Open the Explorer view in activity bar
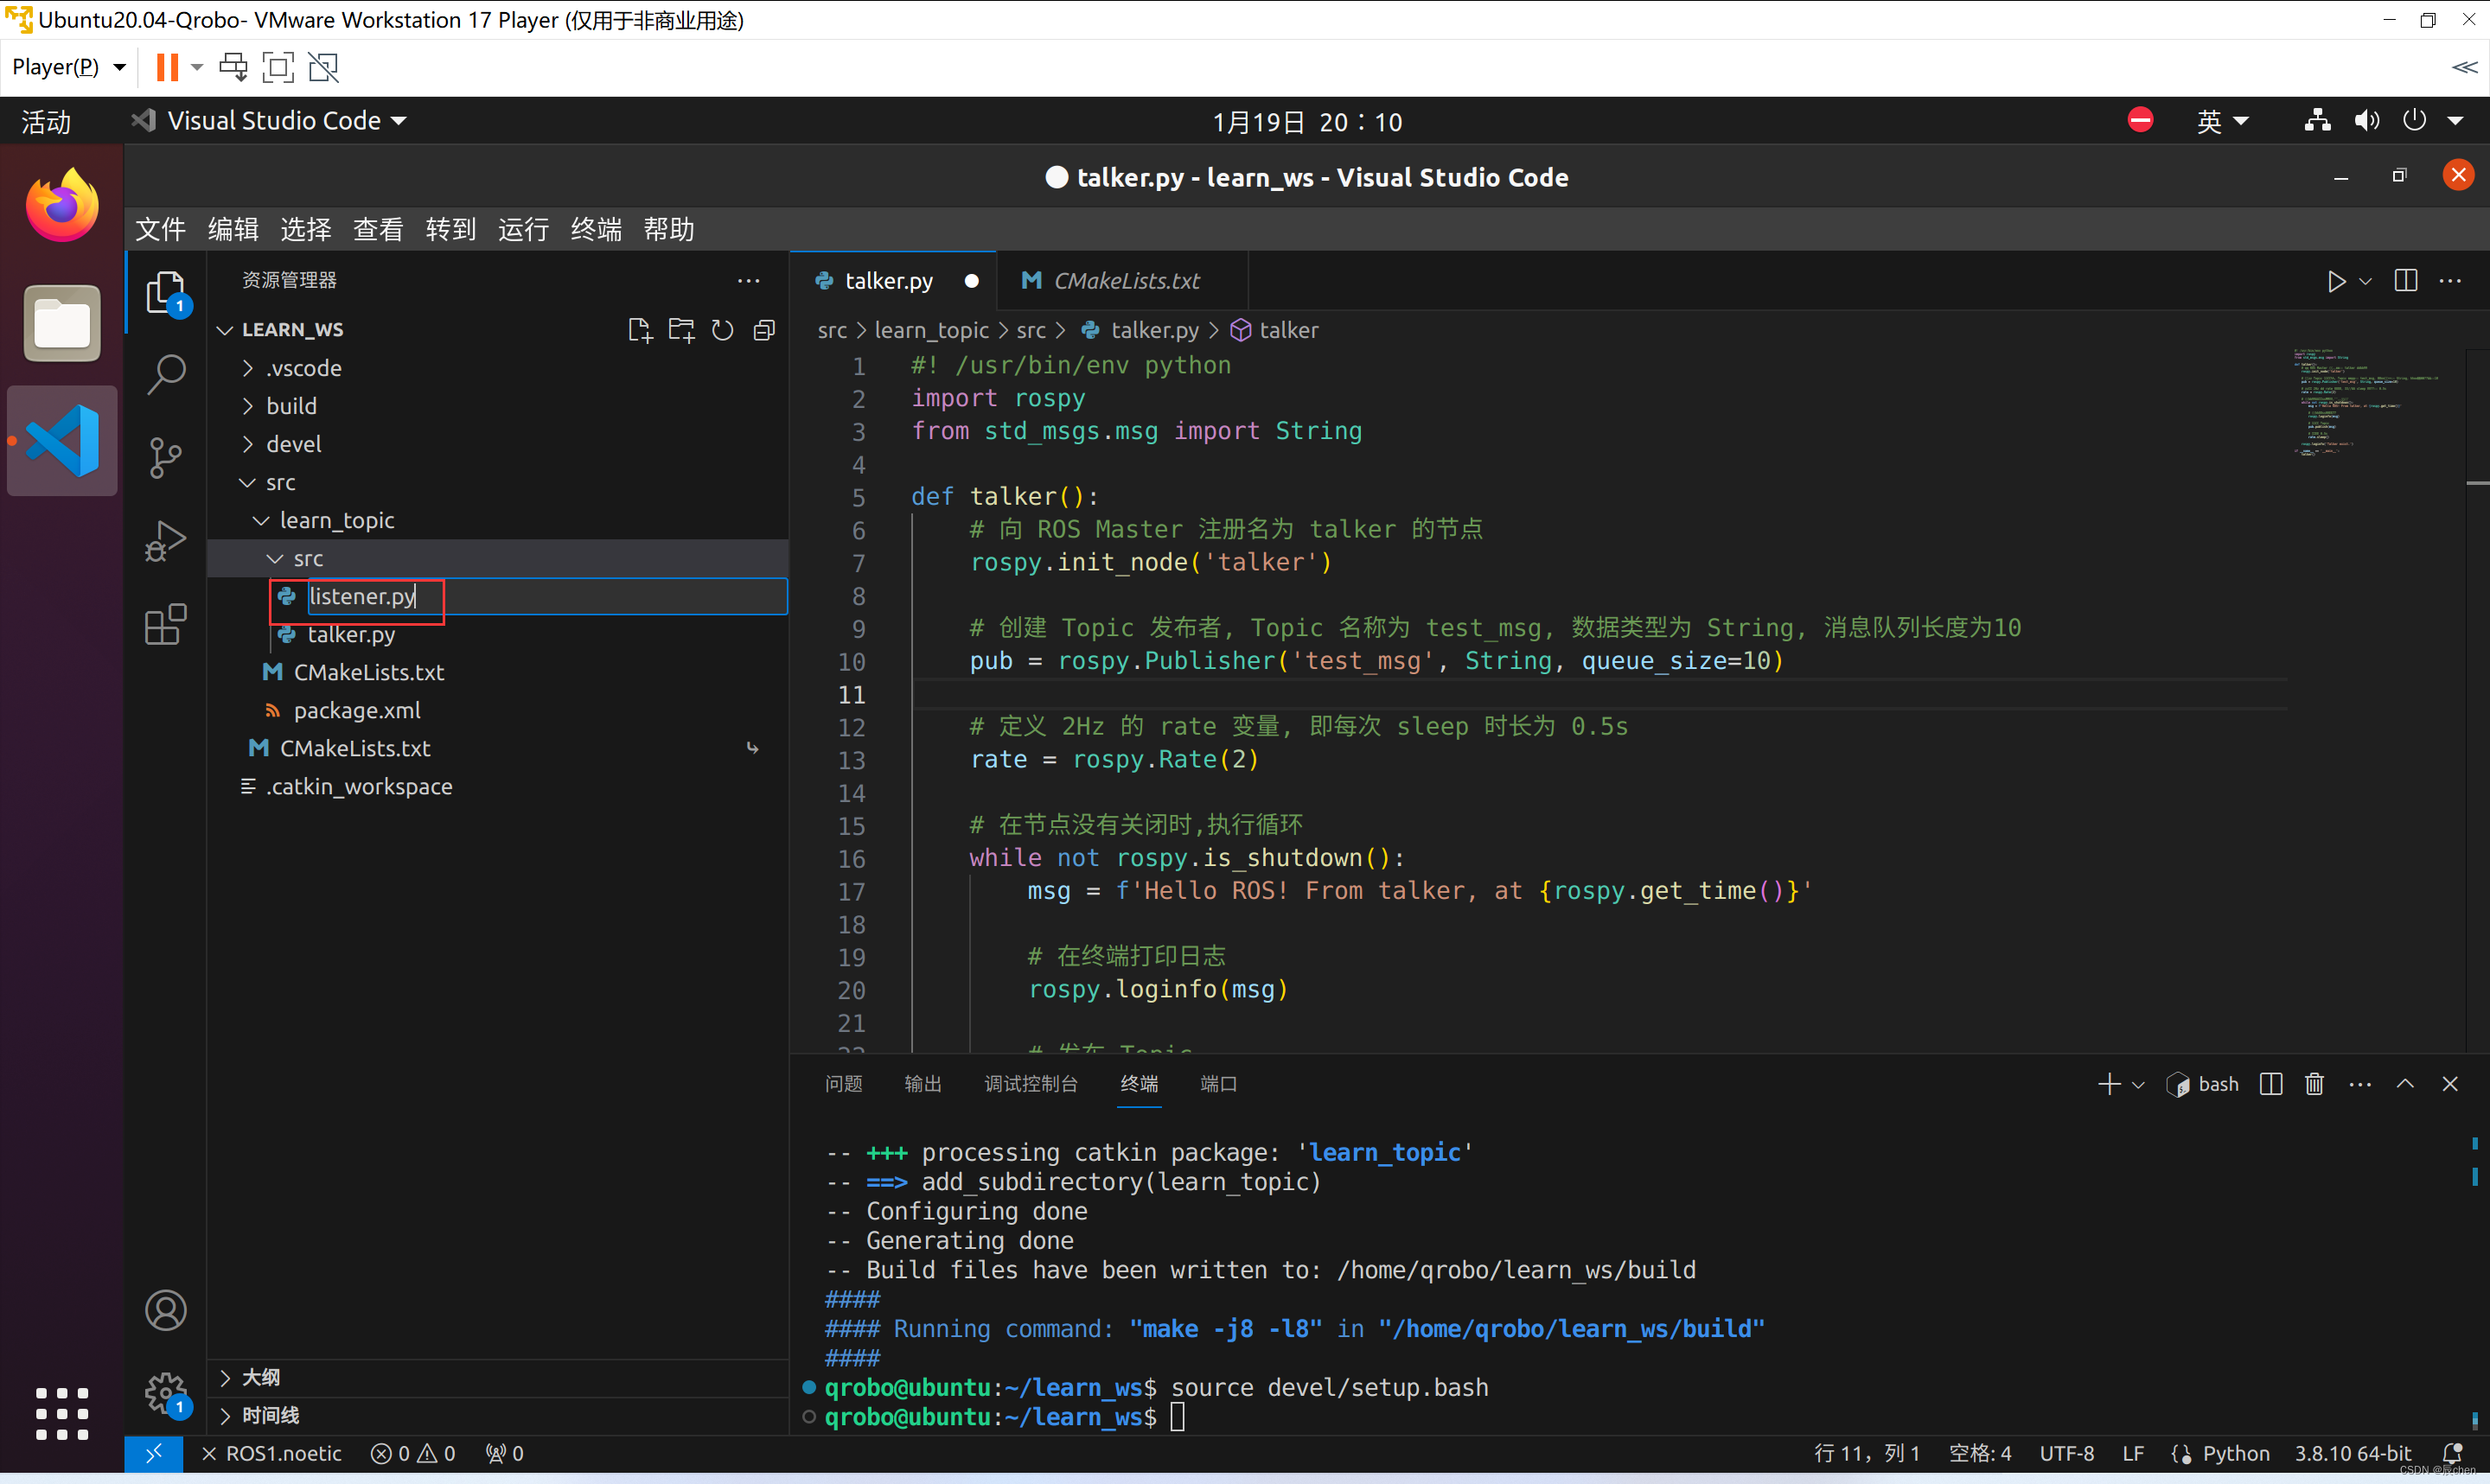This screenshot has height=1484, width=2490. (x=166, y=293)
